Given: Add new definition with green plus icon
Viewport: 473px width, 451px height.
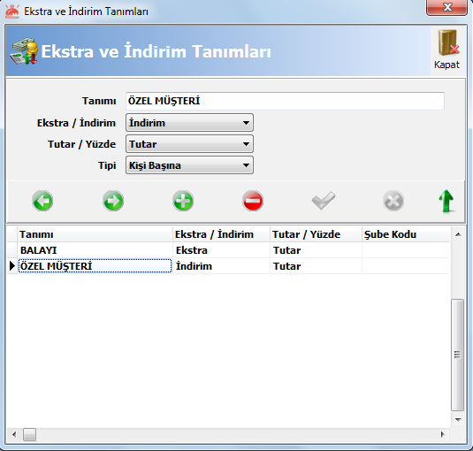Looking at the screenshot, I should [183, 201].
